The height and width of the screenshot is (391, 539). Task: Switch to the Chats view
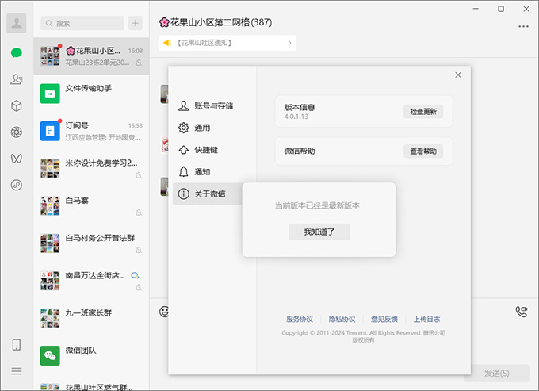point(17,53)
